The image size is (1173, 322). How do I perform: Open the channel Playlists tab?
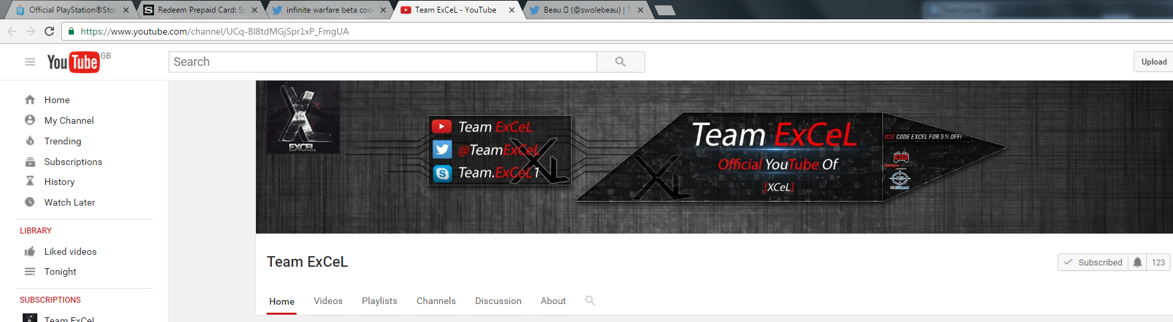coord(379,301)
